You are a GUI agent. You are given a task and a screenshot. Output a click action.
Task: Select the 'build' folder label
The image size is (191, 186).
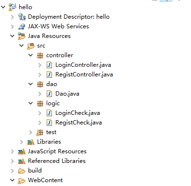point(35,171)
